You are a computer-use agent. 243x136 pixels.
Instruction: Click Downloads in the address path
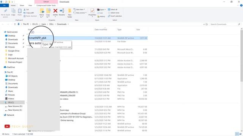click(62, 24)
